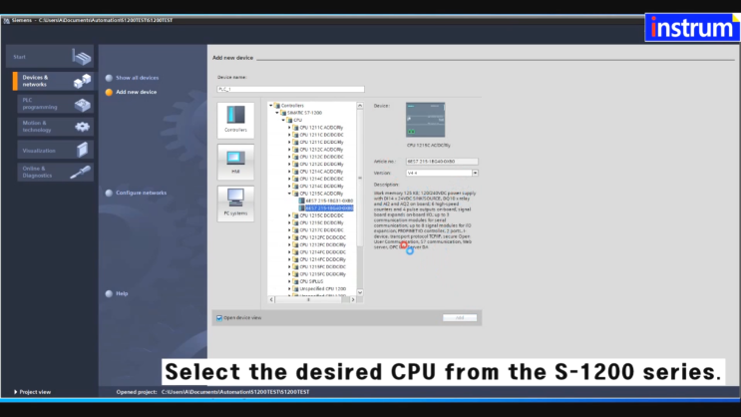Screen dimensions: 741x417
Task: Select CPU 1215FC DC/DC/Rly tree row
Action: click(321, 273)
